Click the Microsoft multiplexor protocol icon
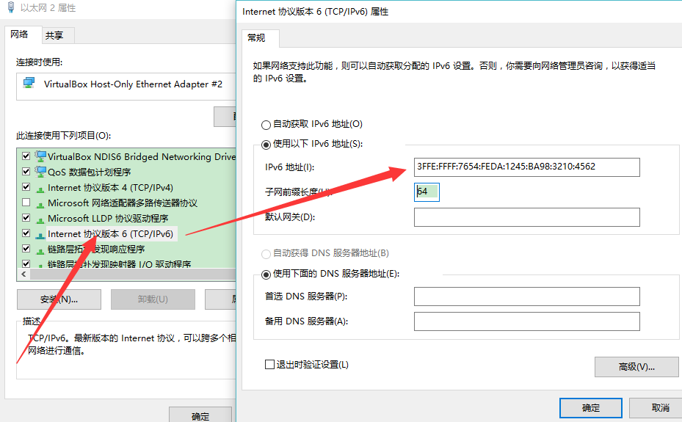 coord(40,203)
